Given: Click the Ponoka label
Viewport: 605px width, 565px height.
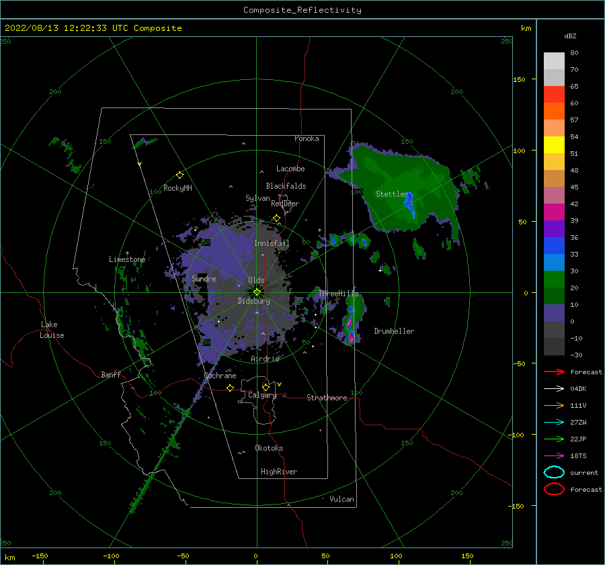Looking at the screenshot, I should 307,138.
